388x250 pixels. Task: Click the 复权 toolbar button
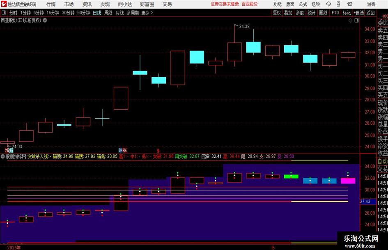[277, 13]
